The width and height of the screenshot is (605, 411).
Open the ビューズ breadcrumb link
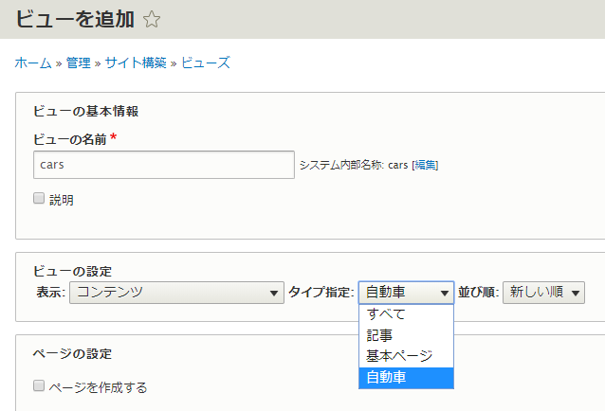[206, 63]
